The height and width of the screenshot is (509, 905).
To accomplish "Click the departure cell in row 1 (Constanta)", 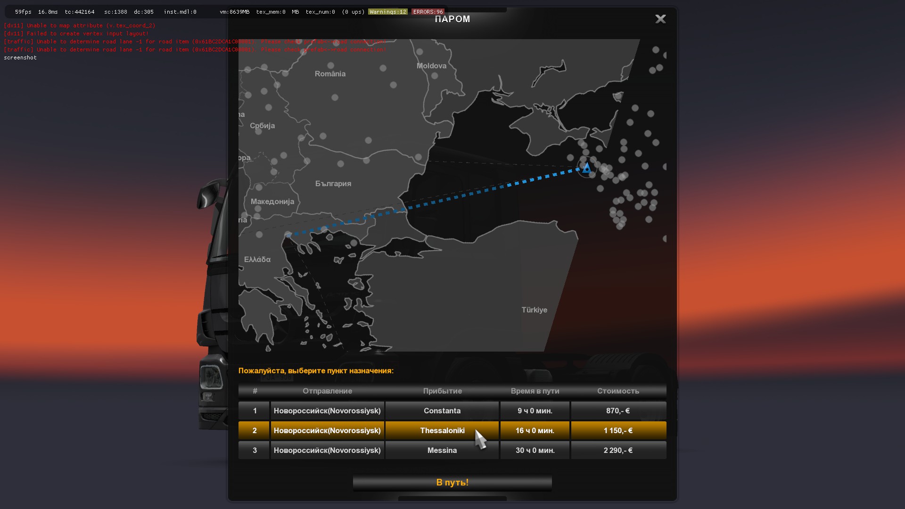I will (327, 410).
